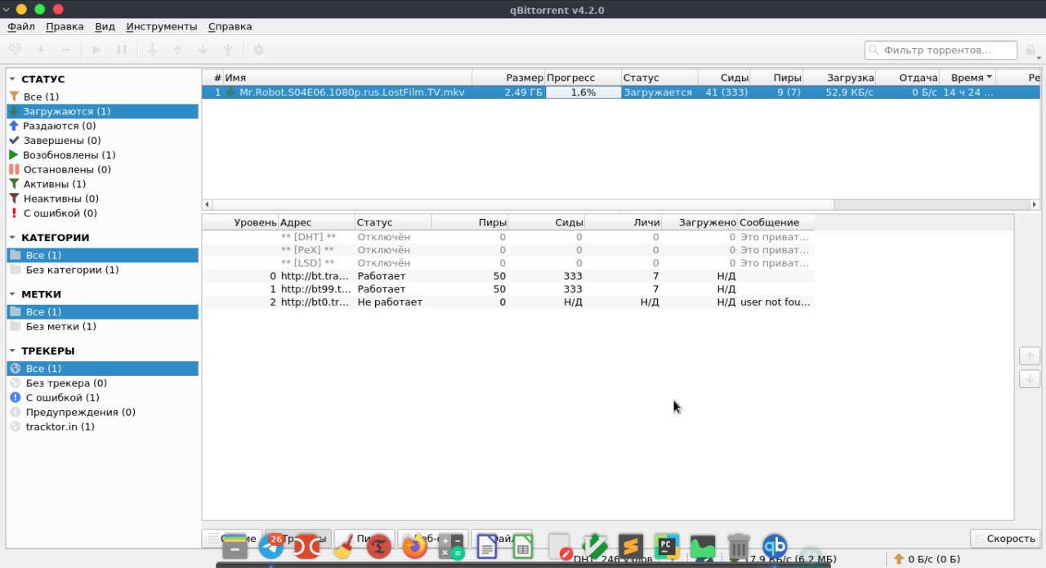1046x568 pixels.
Task: Open the system monitor icon in the dock
Action: tap(703, 546)
